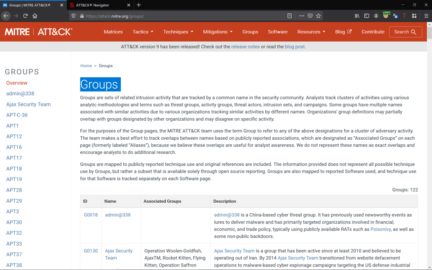This screenshot has height=270, width=432.
Task: Open APT29 in the sidebar
Action: (x=14, y=201)
